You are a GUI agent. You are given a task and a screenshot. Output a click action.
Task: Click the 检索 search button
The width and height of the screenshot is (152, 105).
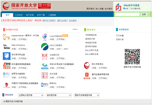click(144, 14)
